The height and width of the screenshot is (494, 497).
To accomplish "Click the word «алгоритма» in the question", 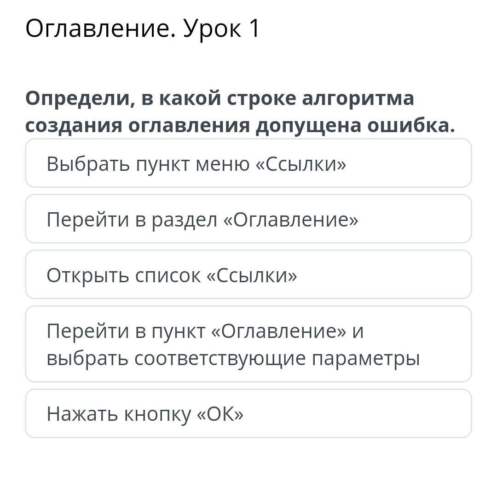I will point(358,99).
